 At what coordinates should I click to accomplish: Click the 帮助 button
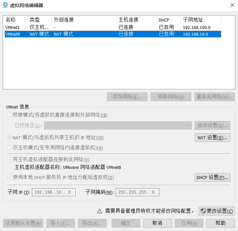pos(221,223)
